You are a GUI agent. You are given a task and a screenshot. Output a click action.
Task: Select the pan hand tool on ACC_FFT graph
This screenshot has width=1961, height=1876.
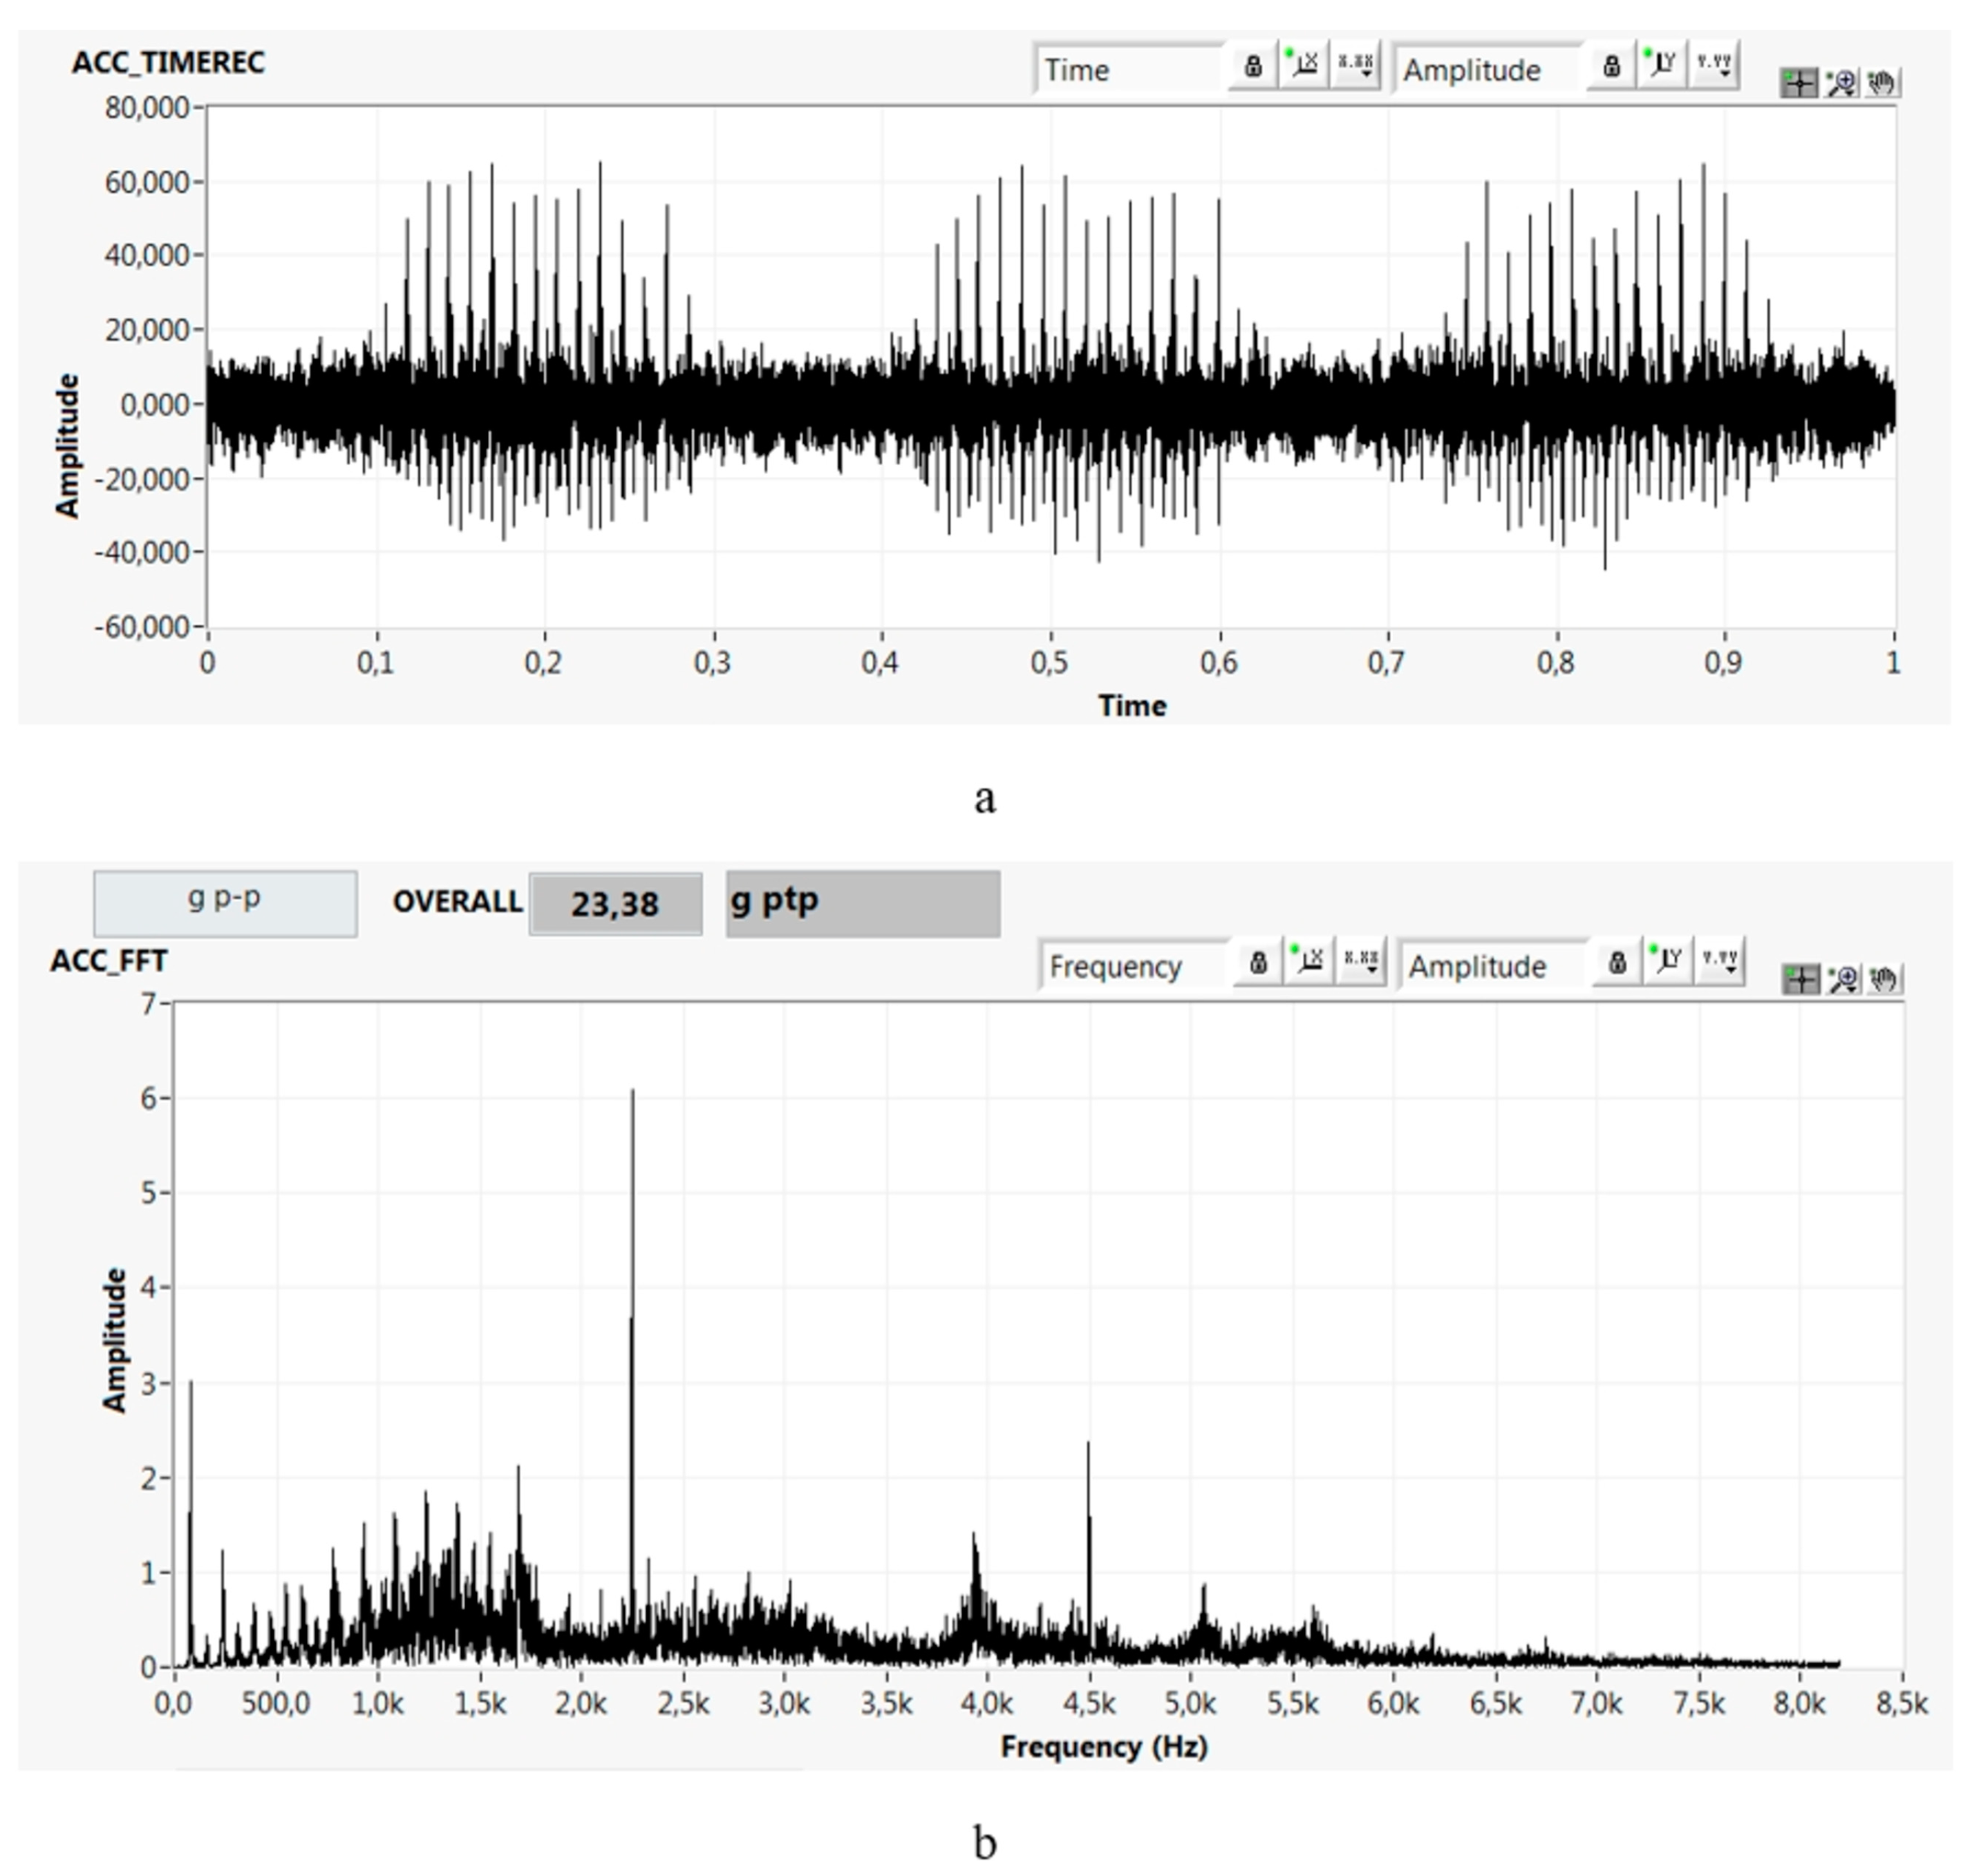[x=1885, y=979]
